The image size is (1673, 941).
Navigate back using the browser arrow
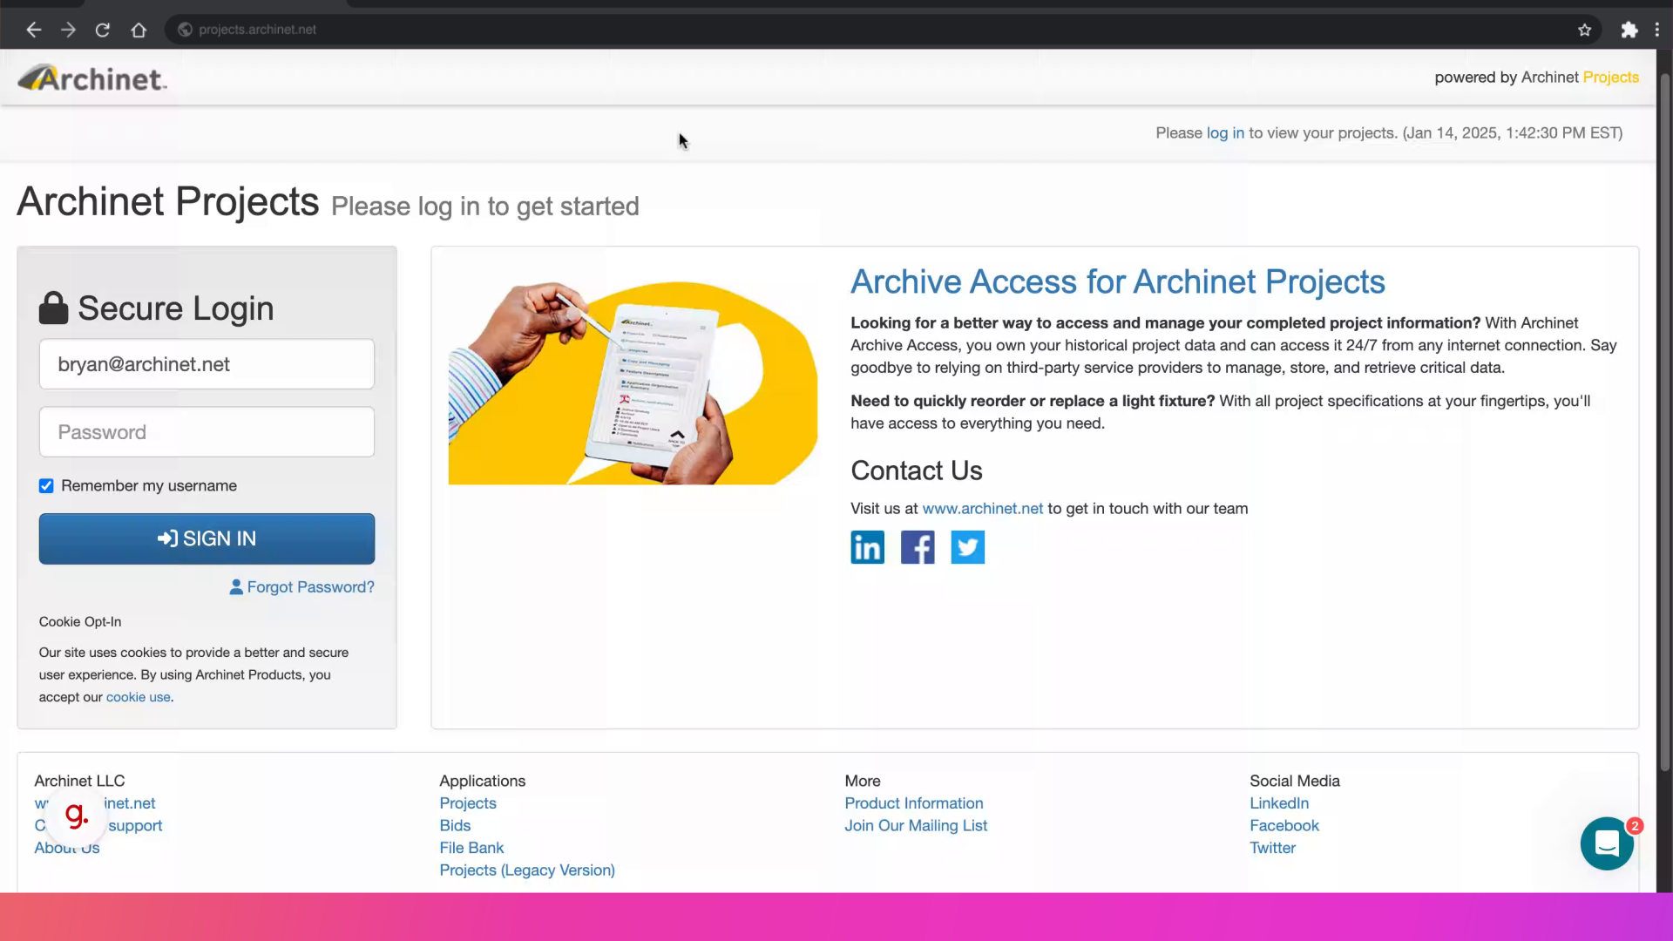33,29
